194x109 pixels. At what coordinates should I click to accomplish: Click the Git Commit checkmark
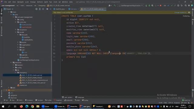[172, 5]
